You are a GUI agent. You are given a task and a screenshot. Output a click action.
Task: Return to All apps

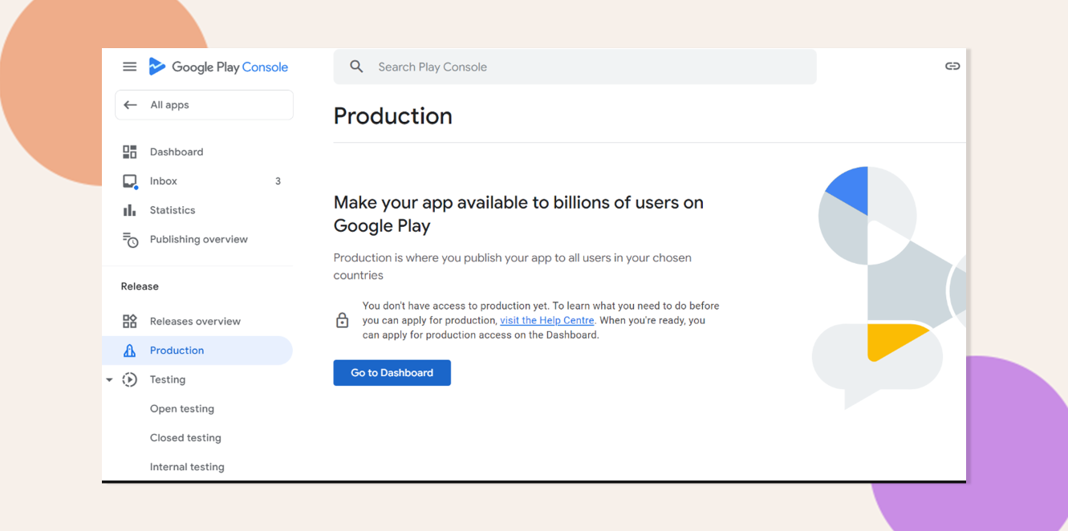205,105
